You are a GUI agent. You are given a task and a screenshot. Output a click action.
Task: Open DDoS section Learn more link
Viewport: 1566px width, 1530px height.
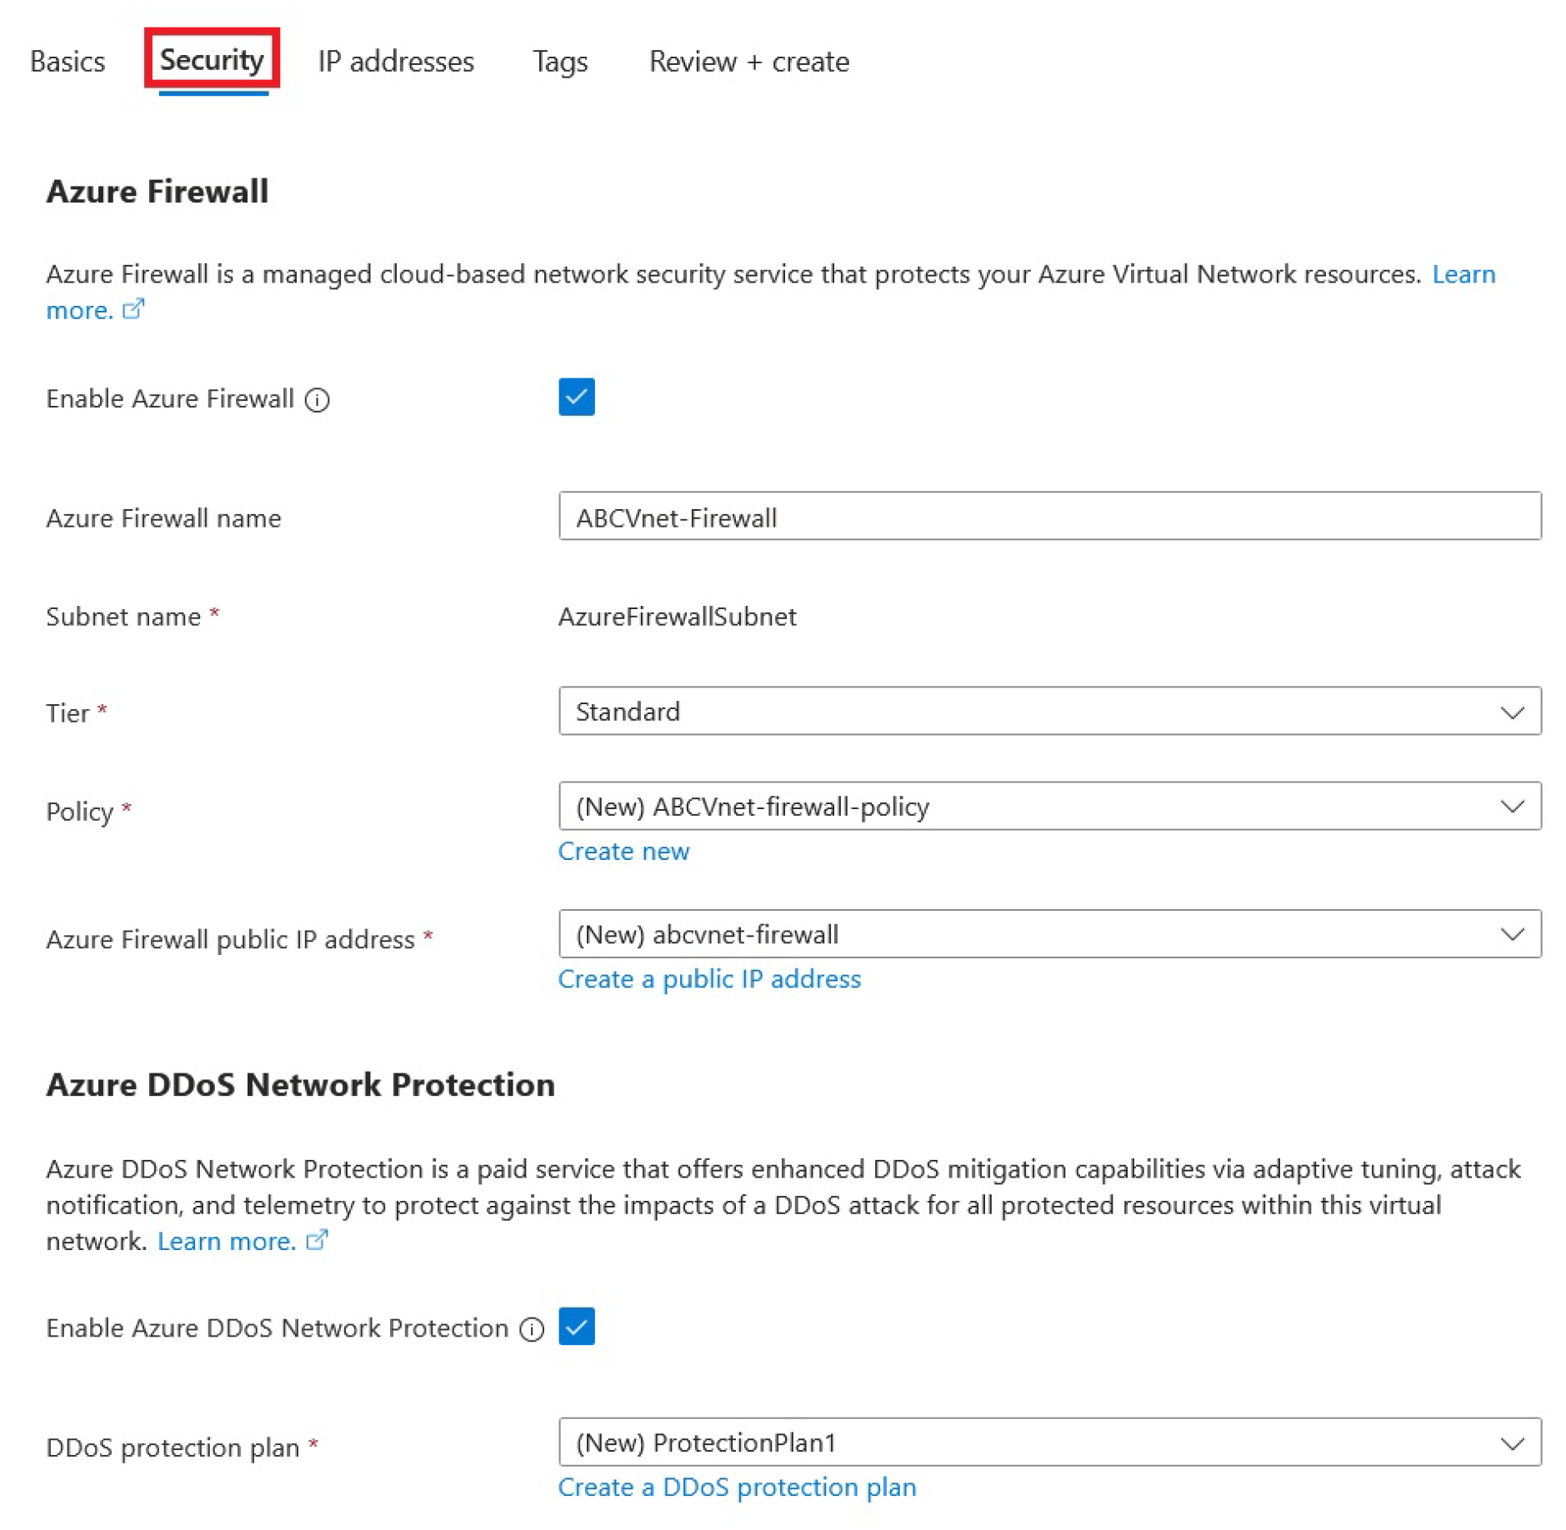tap(226, 1242)
